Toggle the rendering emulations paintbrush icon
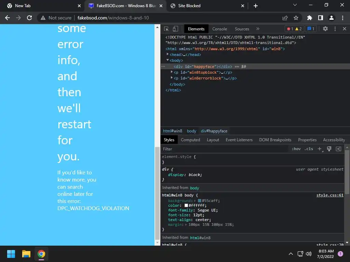The width and height of the screenshot is (350, 262). pyautogui.click(x=329, y=149)
